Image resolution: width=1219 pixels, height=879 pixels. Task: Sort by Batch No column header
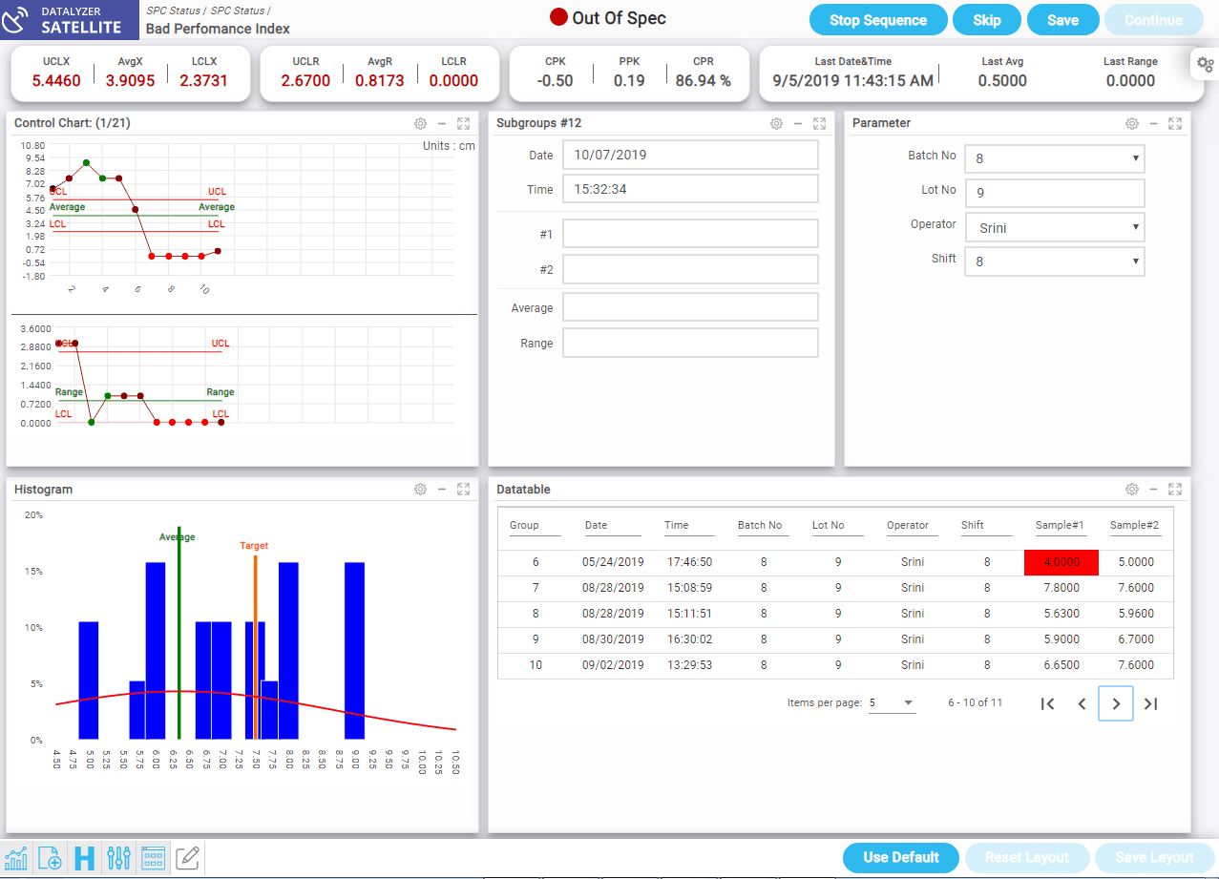760,525
